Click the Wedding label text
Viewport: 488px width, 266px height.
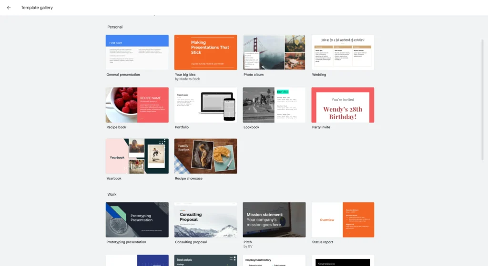(x=319, y=75)
